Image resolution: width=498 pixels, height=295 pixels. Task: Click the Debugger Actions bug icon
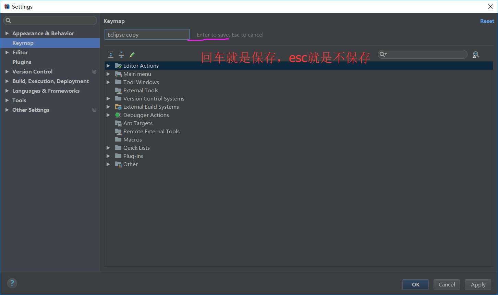click(x=118, y=115)
